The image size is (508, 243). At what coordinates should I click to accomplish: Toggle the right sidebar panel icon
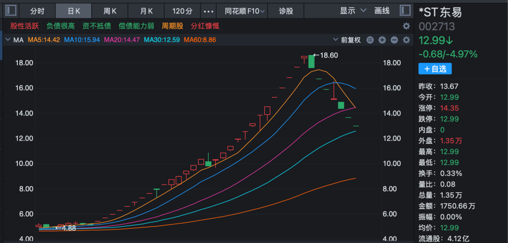(405, 10)
